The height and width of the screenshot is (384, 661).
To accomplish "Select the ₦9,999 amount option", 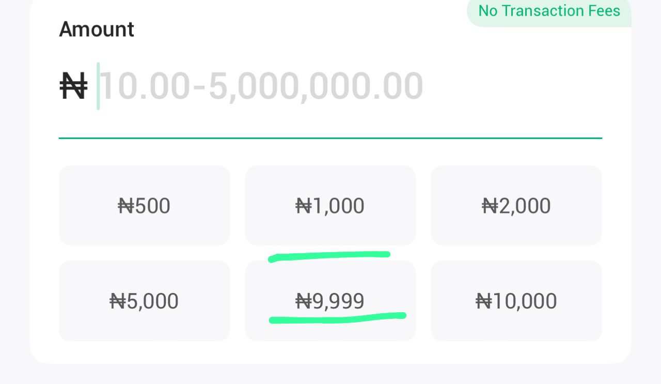I will tap(330, 301).
